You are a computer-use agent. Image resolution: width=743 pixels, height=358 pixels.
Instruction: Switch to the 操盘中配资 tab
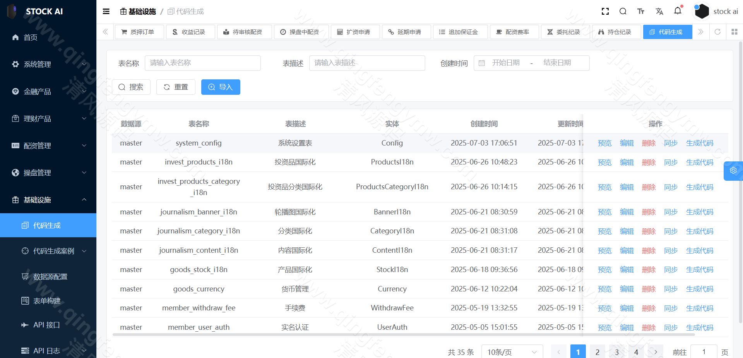point(301,32)
